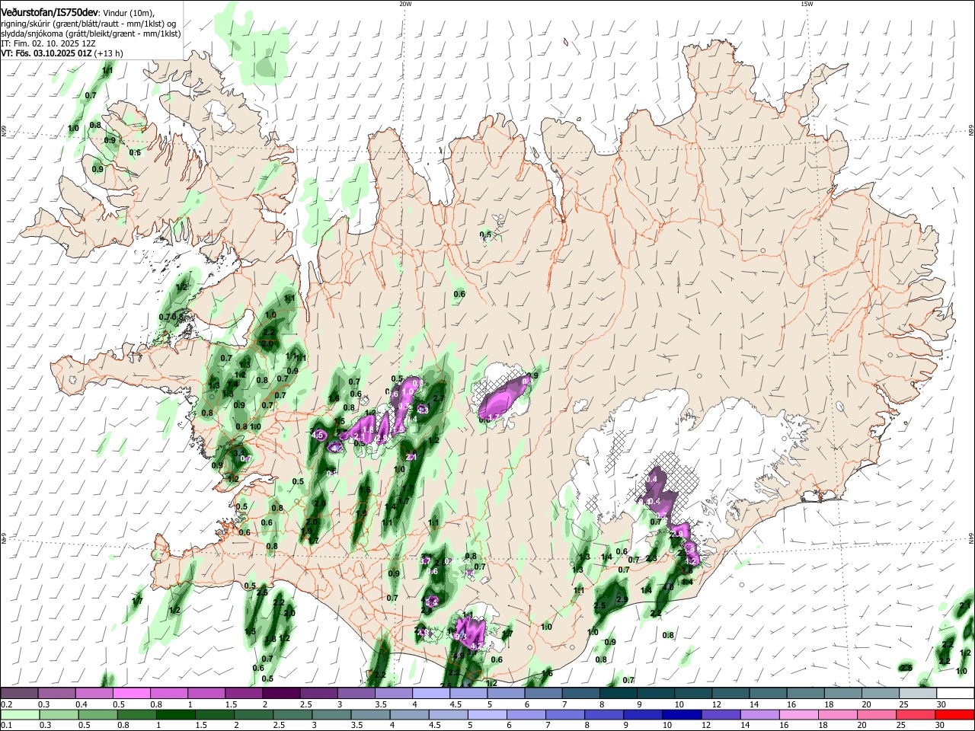Select the 7 blue swatch, lower legend row
Screen dimensions: 975x731
click(565, 714)
